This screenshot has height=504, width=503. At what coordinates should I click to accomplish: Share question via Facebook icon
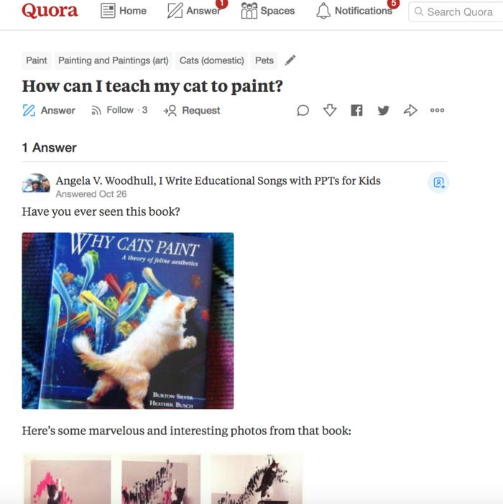coord(356,110)
